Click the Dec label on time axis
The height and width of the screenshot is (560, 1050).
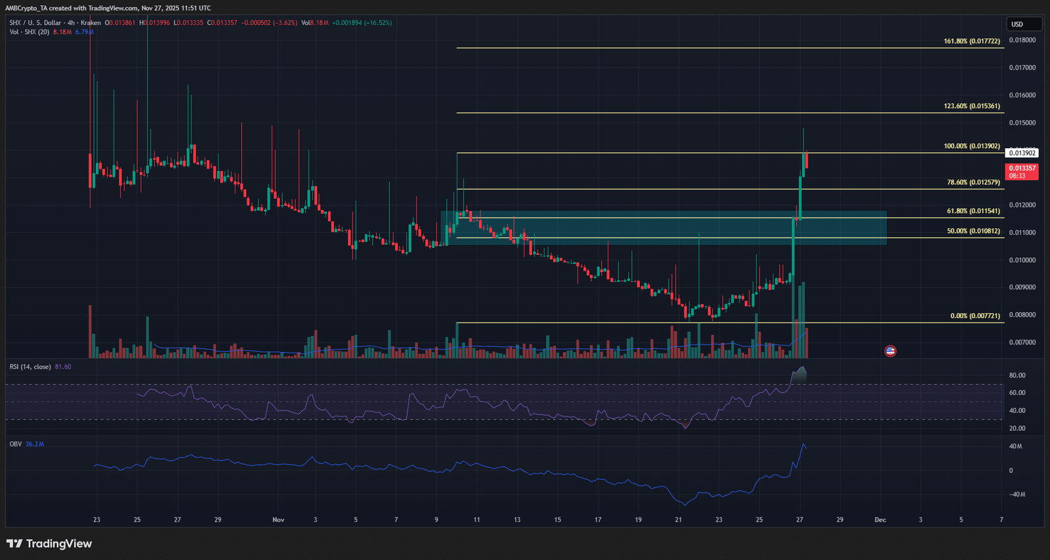point(880,520)
